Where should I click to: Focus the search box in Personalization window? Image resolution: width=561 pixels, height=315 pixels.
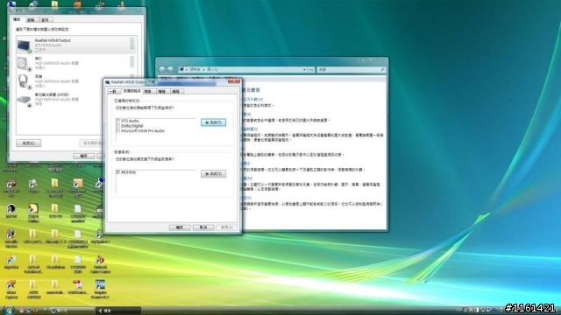click(351, 70)
